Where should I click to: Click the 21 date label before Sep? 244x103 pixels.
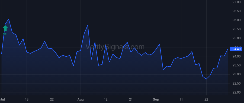(131, 99)
